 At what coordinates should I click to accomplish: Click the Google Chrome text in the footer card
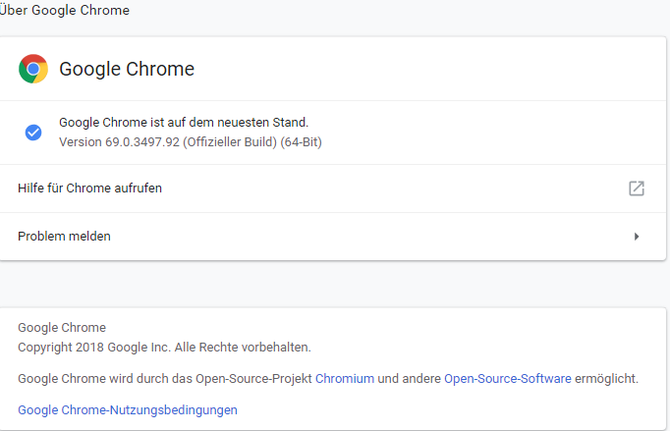[x=62, y=328]
